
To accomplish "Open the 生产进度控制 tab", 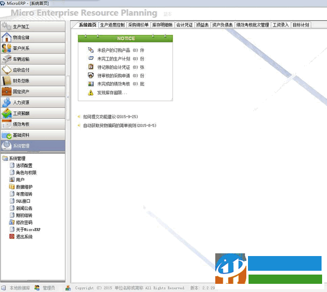I will [112, 25].
